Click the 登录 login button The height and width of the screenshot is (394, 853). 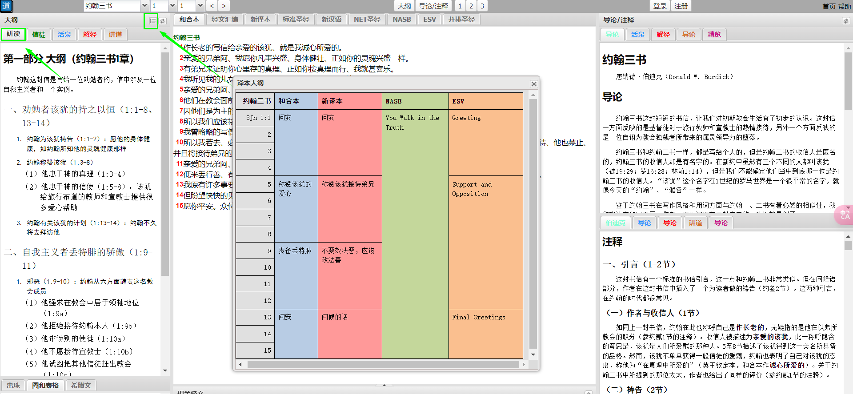point(660,6)
